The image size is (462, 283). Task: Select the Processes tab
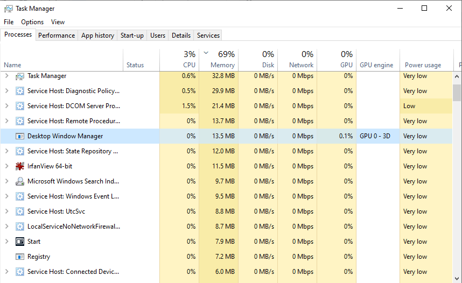tap(18, 34)
